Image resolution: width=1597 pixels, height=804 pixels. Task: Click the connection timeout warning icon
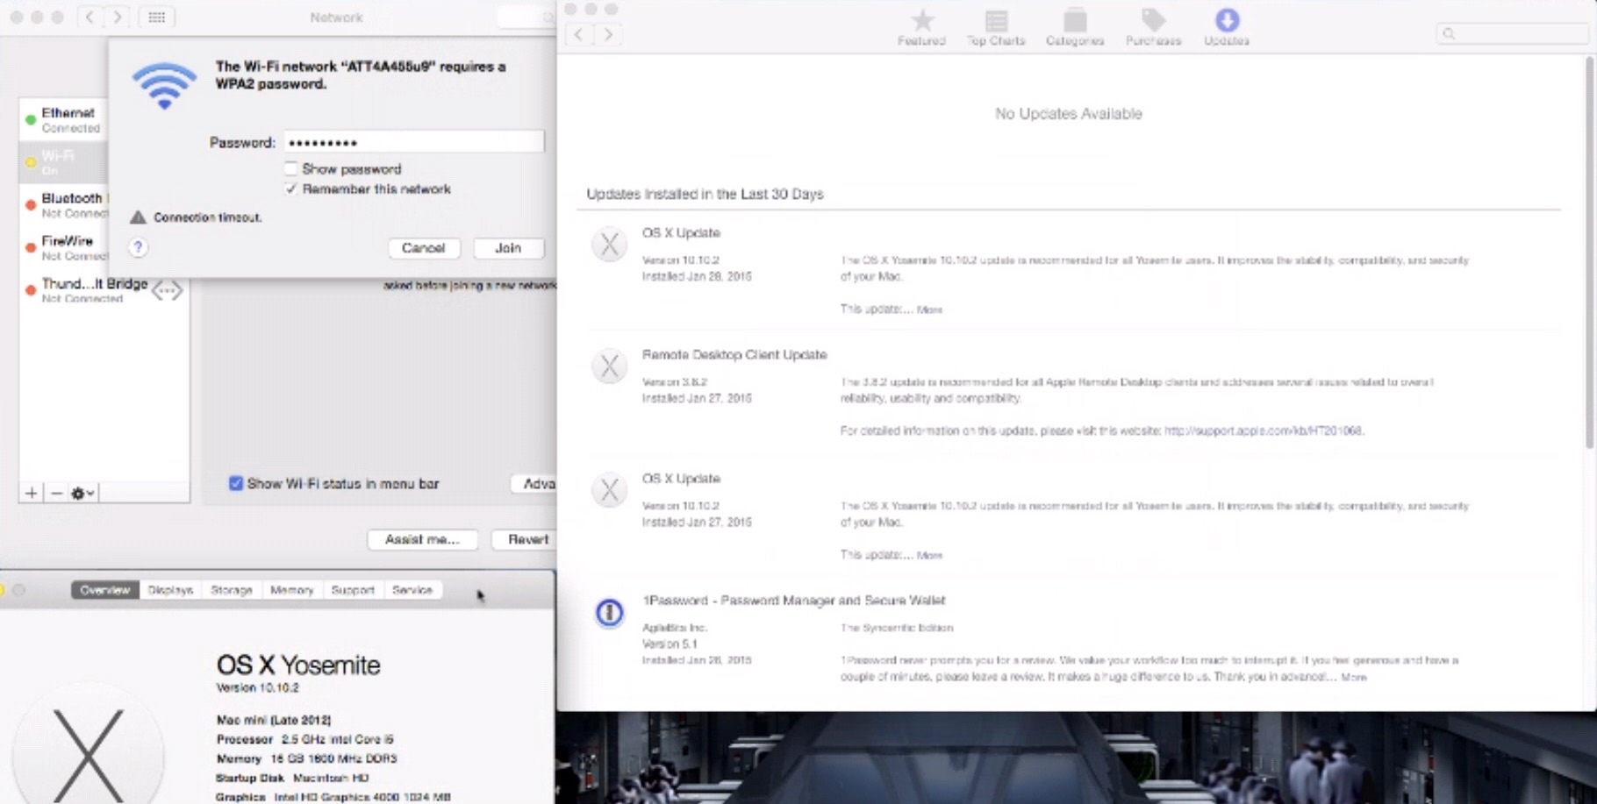click(138, 217)
